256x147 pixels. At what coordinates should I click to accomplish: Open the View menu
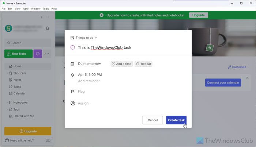coord(18,9)
